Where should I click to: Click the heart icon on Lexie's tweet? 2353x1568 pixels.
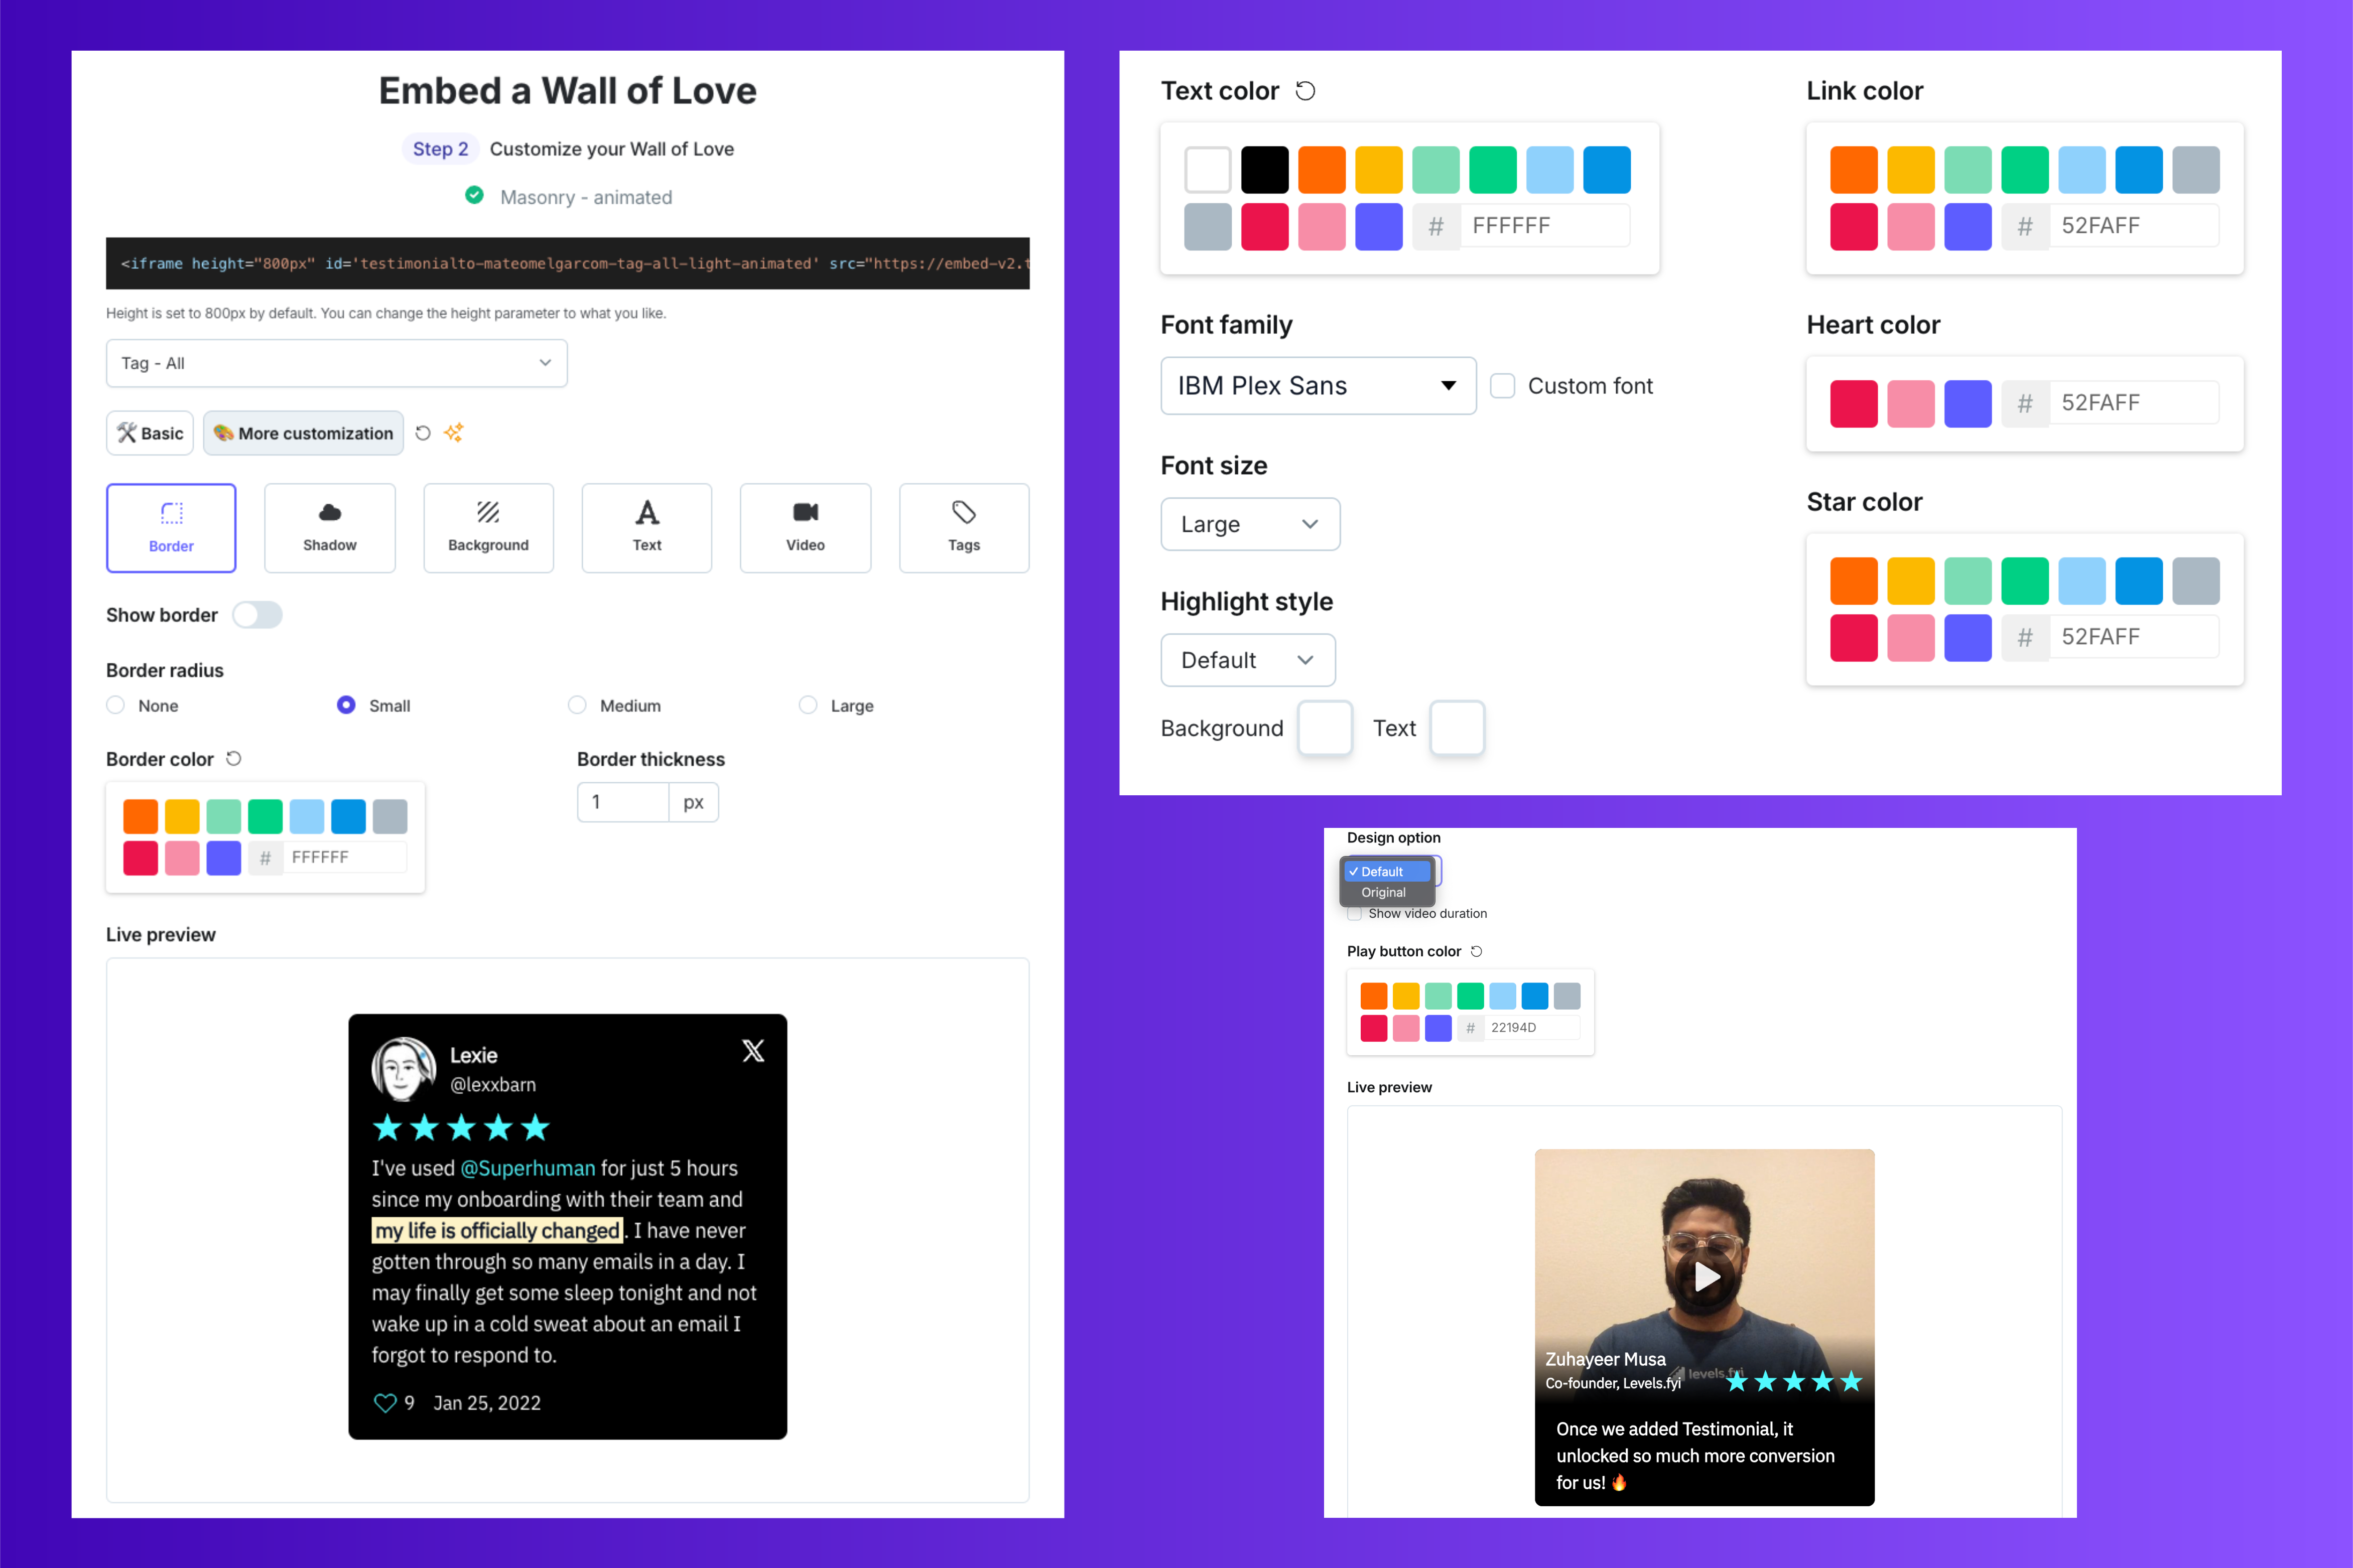385,1403
